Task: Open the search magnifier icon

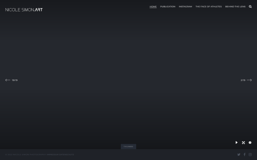Action: click(250, 6)
